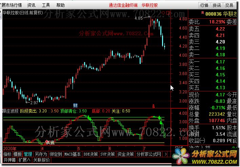Screen dimensions: 240x167
Task: Click the 涨跌 -0.03 value
Action: click(219, 101)
